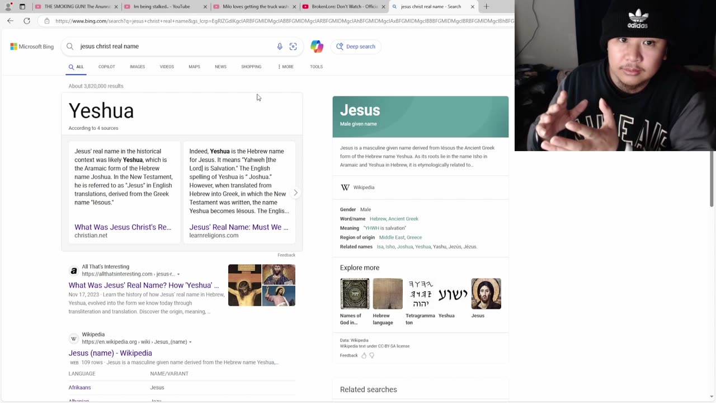Open related name Joshua

coord(404,247)
